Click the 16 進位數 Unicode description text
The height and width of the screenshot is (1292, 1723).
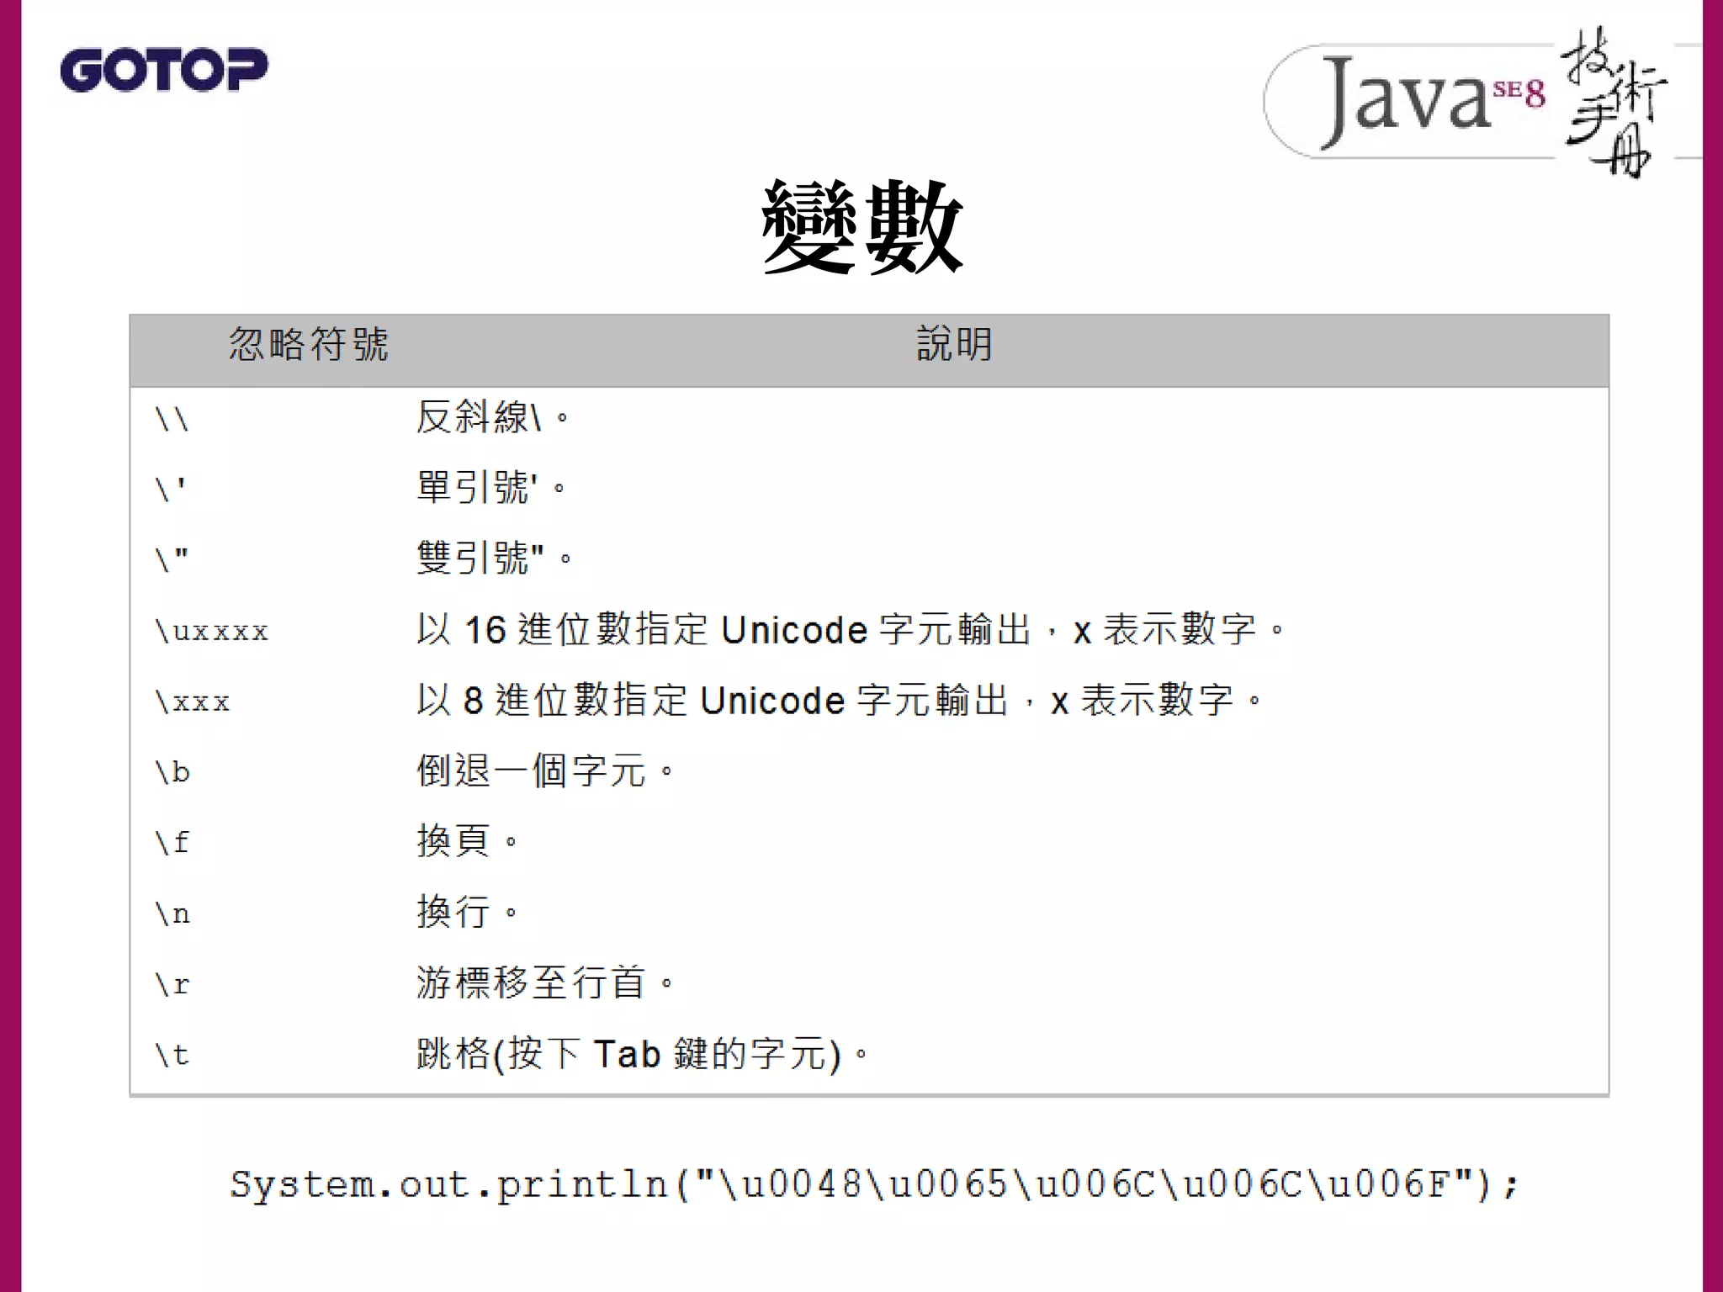(x=850, y=630)
